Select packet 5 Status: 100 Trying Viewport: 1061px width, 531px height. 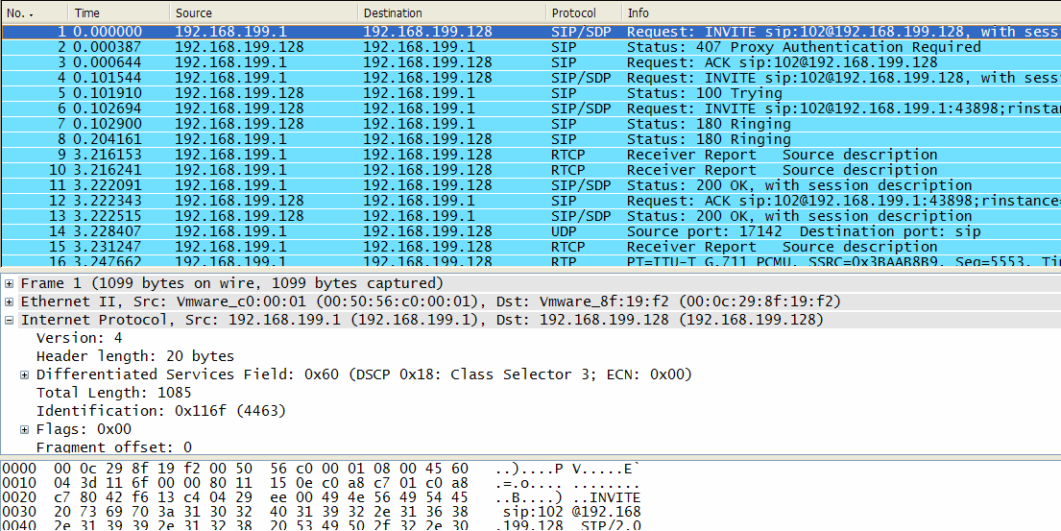[x=530, y=93]
